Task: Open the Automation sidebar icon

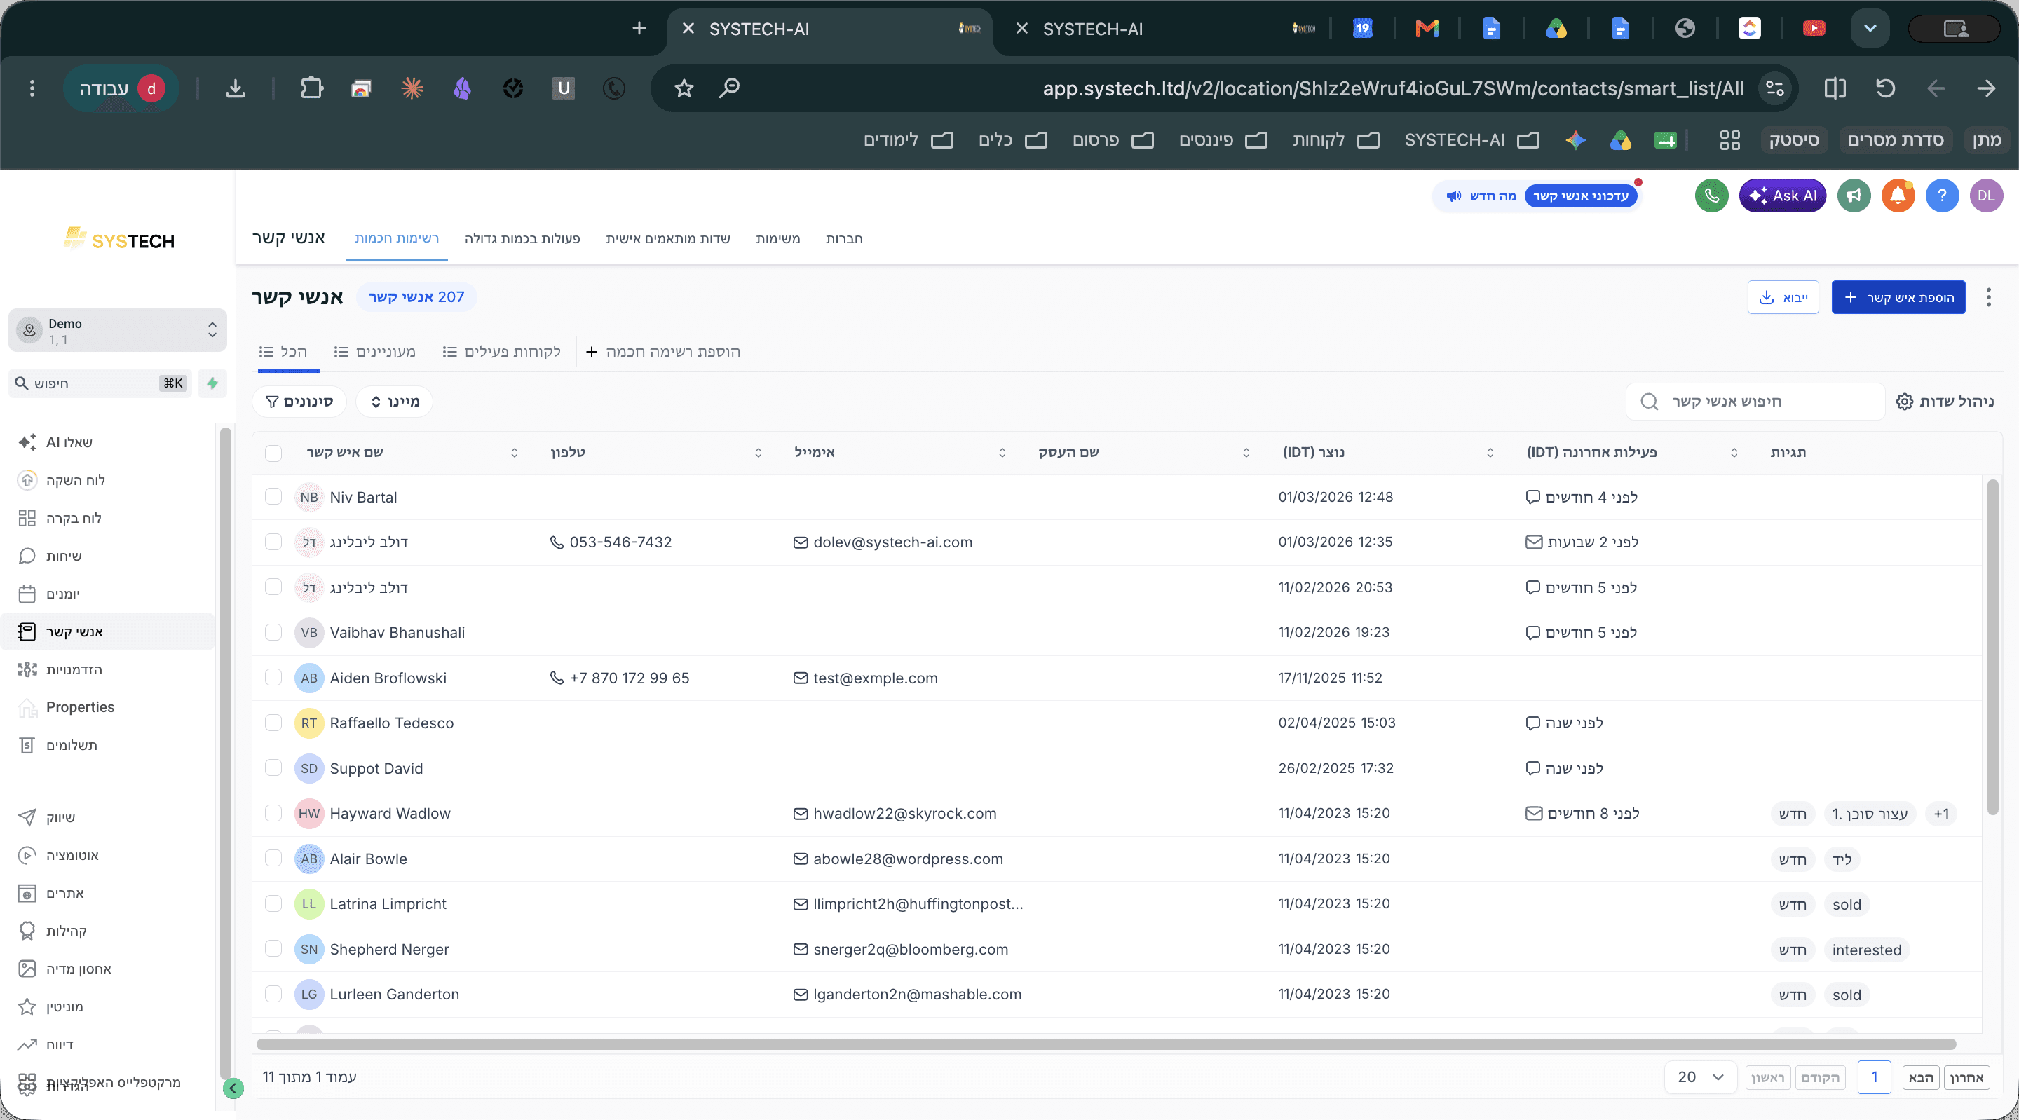Action: coord(27,855)
